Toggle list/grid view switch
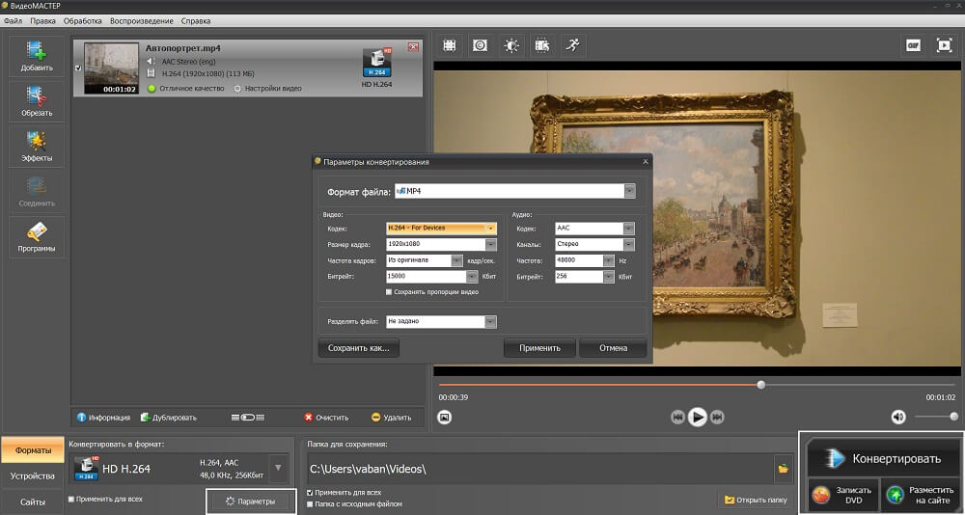965x515 pixels. pos(247,418)
